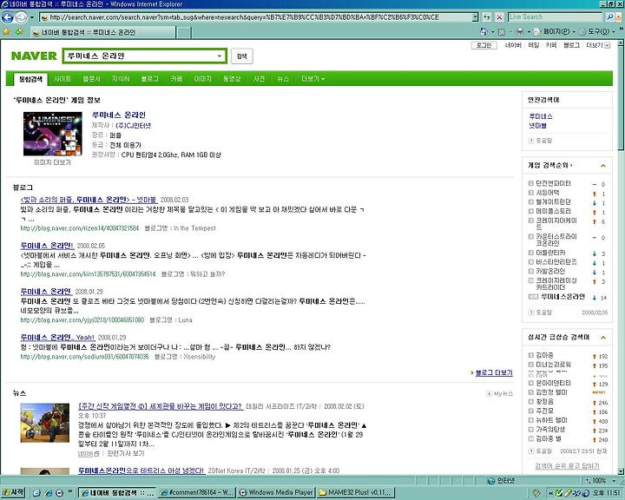Image resolution: width=625 pixels, height=500 pixels.
Task: Refresh the page using the refresh icon
Action: [487, 17]
